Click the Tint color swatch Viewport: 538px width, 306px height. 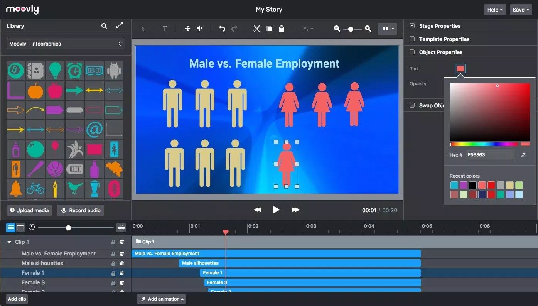pyautogui.click(x=460, y=69)
